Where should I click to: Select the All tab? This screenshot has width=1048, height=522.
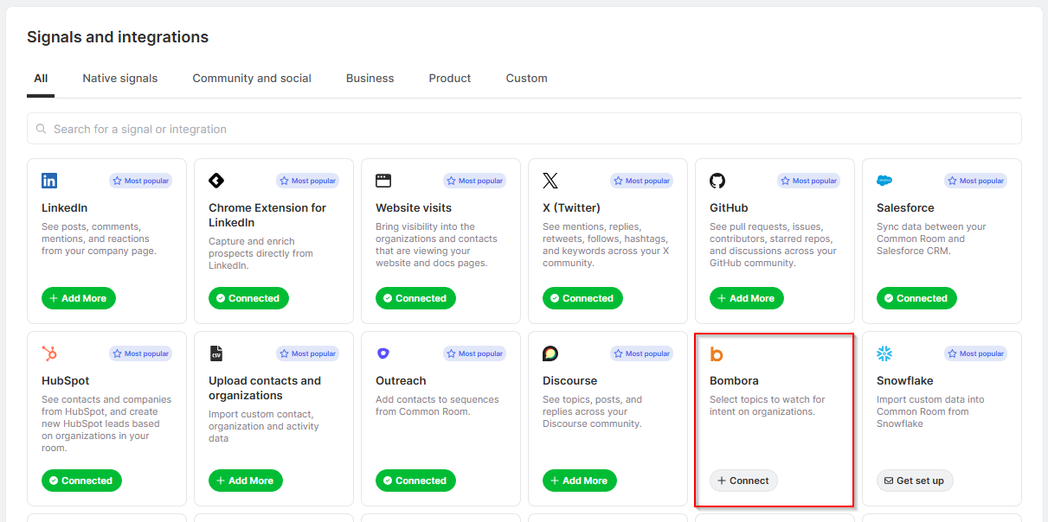41,78
